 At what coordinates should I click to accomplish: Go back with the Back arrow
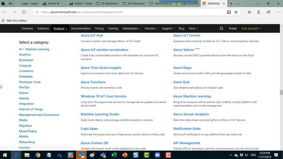4,12
